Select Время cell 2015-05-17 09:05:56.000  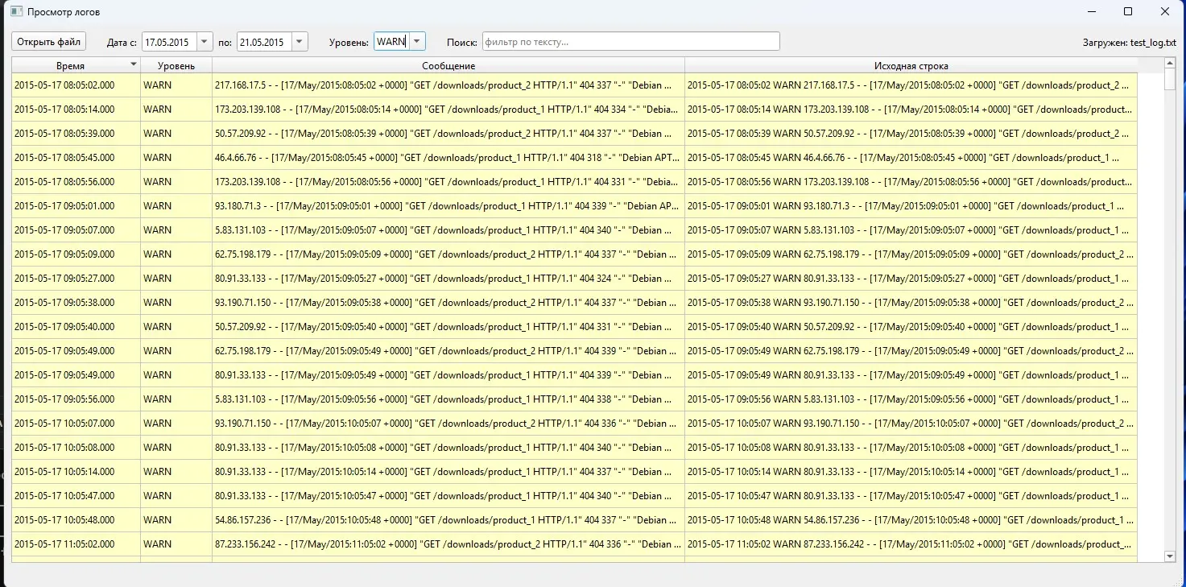coord(76,399)
